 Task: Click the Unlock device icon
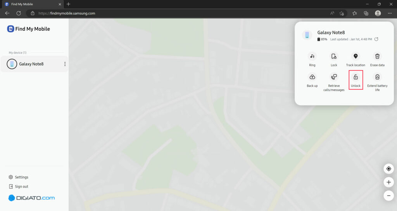click(356, 77)
